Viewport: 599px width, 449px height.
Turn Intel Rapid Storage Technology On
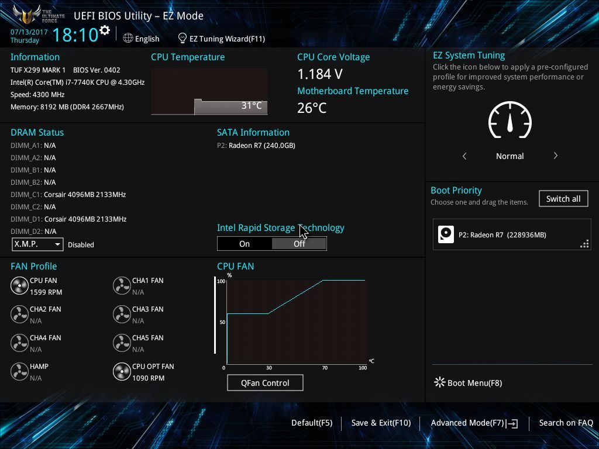click(x=245, y=244)
